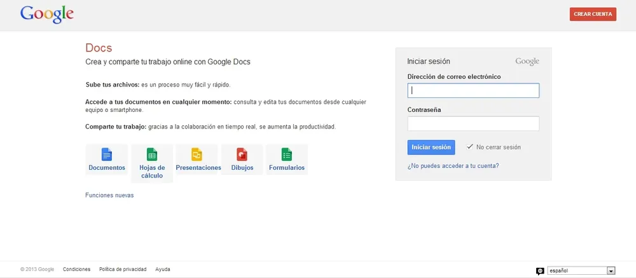The width and height of the screenshot is (636, 278).
Task: Click the small Google logo in sign-in panel
Action: click(527, 62)
